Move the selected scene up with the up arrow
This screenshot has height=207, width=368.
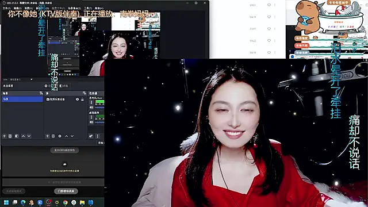23,136
